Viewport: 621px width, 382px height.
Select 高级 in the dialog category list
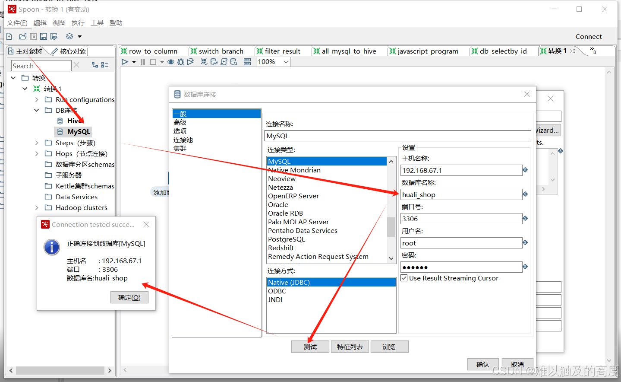coord(180,123)
